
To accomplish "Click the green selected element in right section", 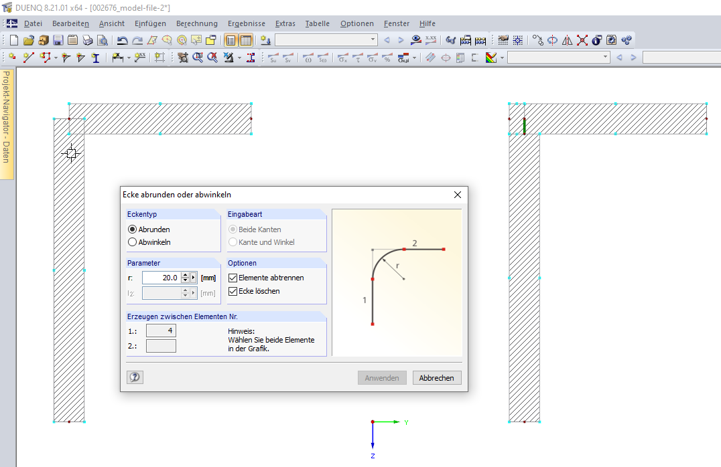I will (524, 126).
